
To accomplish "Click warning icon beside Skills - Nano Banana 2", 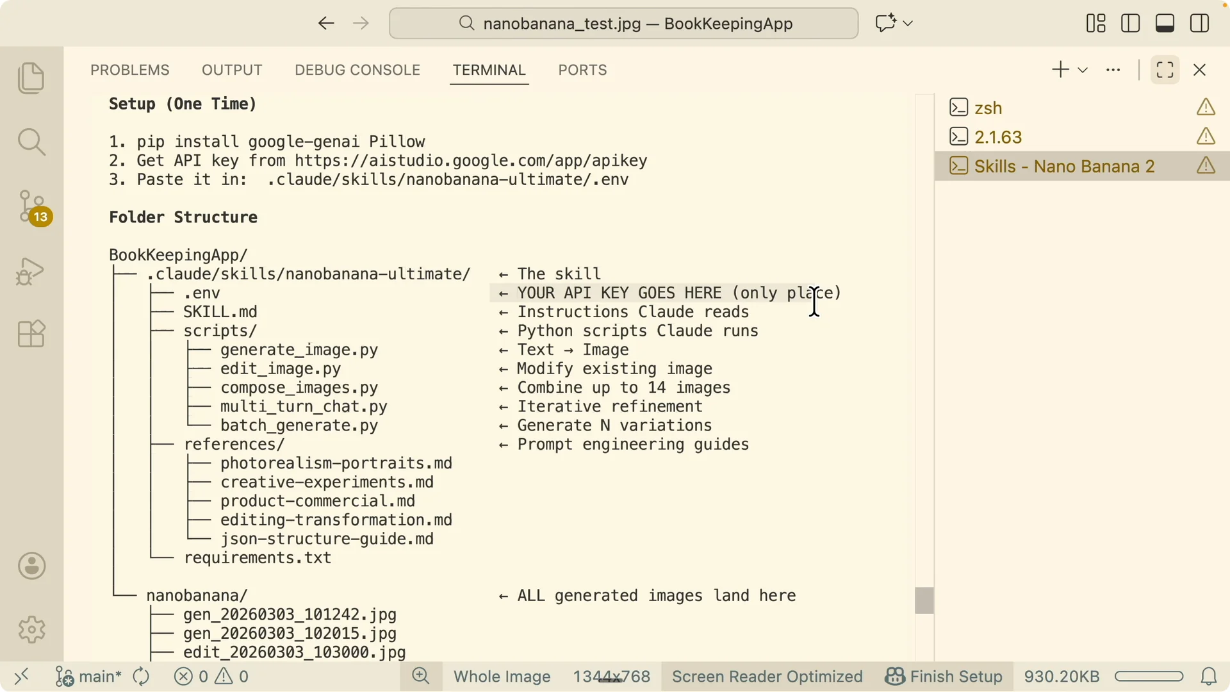I will pyautogui.click(x=1206, y=166).
